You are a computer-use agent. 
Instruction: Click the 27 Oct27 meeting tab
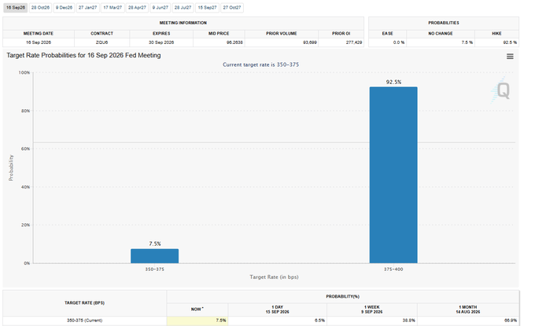click(x=232, y=8)
